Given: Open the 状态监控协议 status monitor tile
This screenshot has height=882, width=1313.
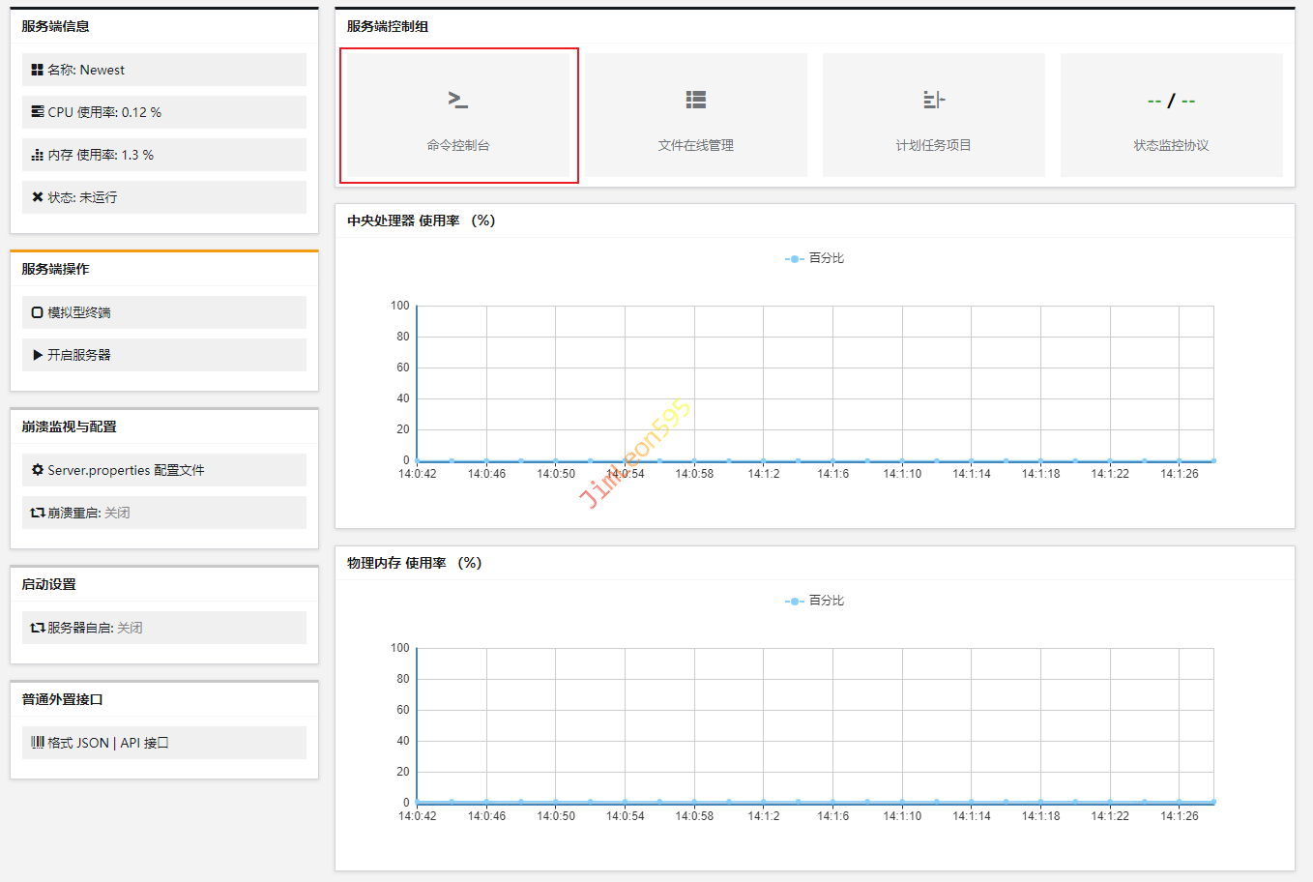Looking at the screenshot, I should pos(1171,115).
